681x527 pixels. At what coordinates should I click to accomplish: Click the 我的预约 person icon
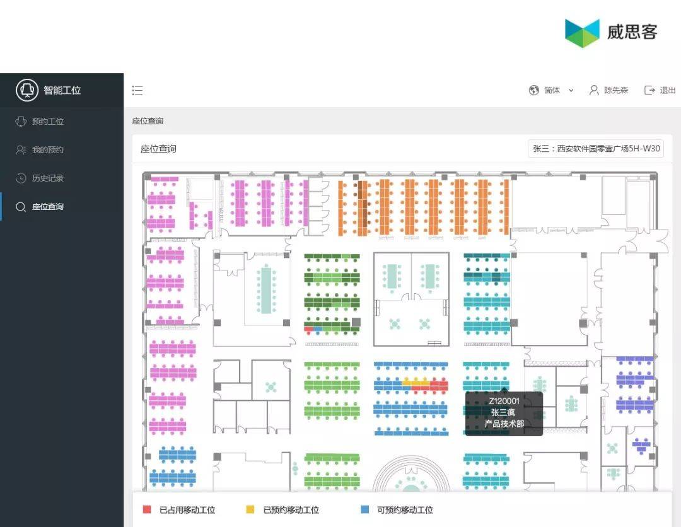point(21,150)
